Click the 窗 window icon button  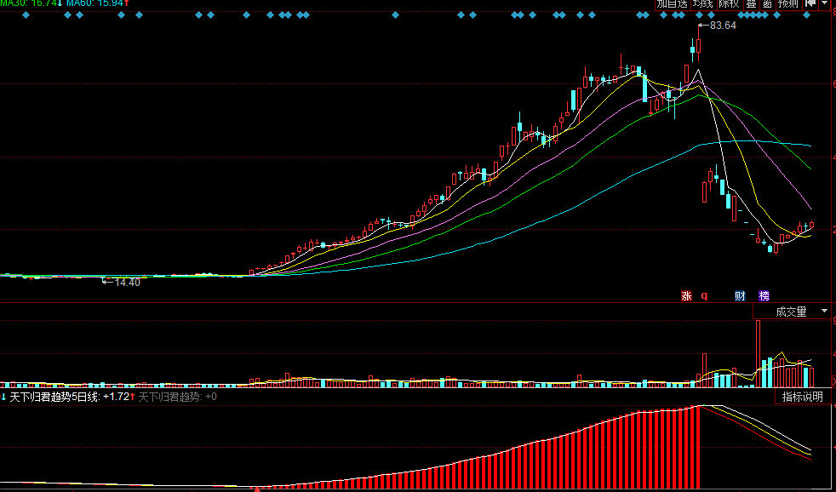pos(767,3)
